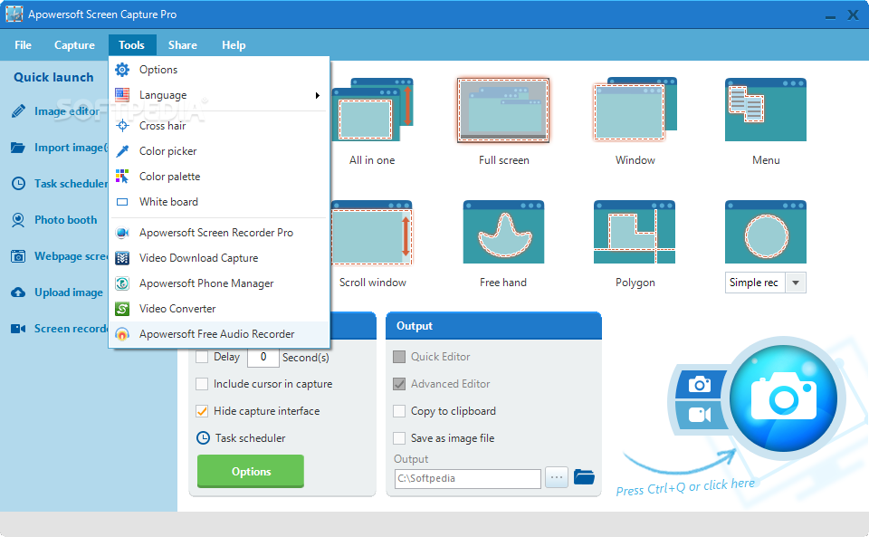Close the open Tools menu tab
The image size is (869, 537).
pos(131,45)
